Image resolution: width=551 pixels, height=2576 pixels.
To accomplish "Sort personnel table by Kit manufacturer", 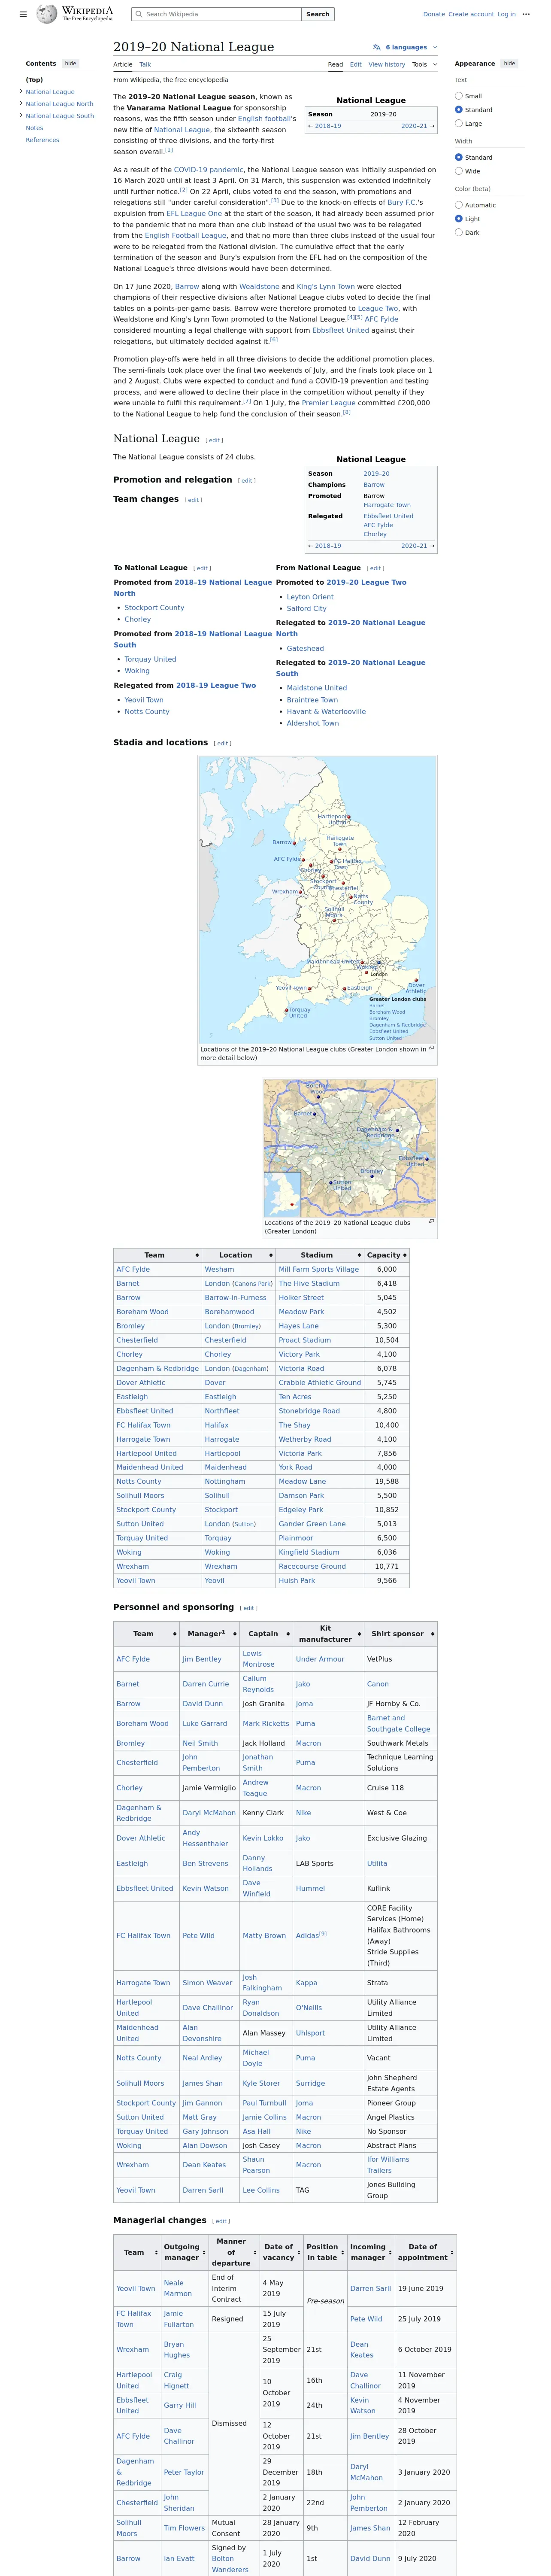I will pyautogui.click(x=328, y=1634).
